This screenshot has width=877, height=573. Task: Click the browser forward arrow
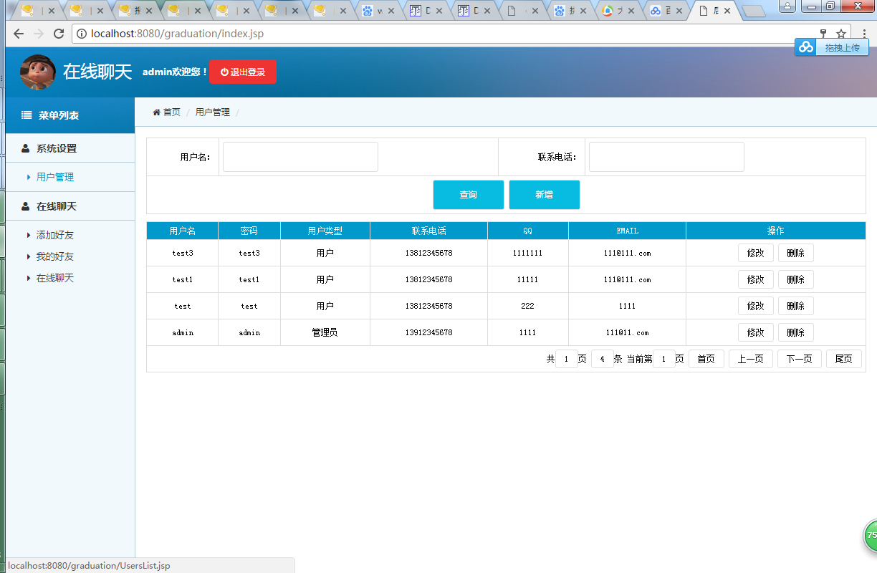[x=39, y=34]
